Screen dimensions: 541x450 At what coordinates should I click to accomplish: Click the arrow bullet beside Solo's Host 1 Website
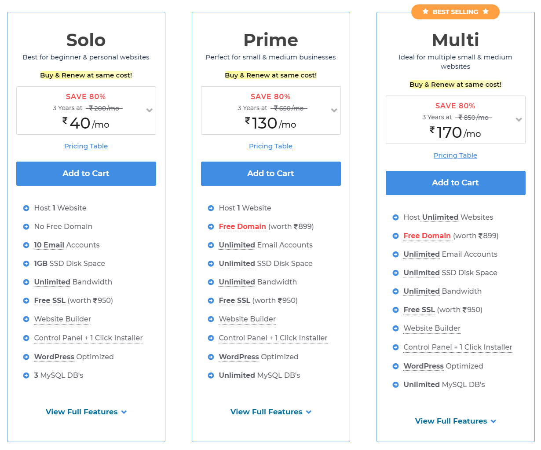coord(26,208)
